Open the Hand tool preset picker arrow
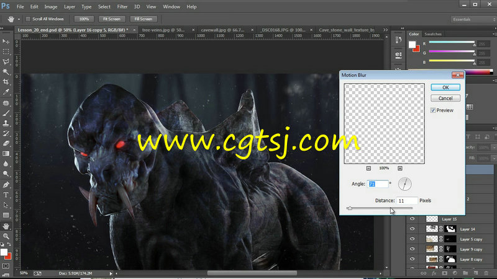 pyautogui.click(x=19, y=19)
